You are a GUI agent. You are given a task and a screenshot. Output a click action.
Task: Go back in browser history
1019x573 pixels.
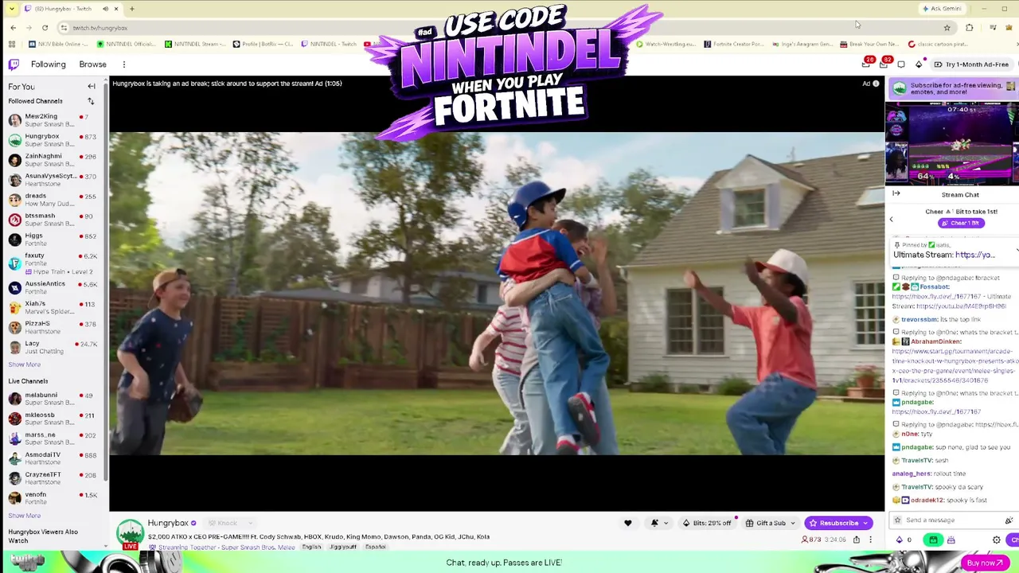(x=13, y=28)
